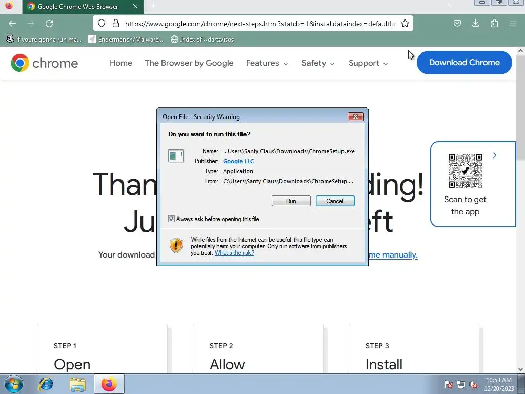Screen dimensions: 525x394
Task: Close the Security Warning dialog with X
Action: tap(355, 116)
